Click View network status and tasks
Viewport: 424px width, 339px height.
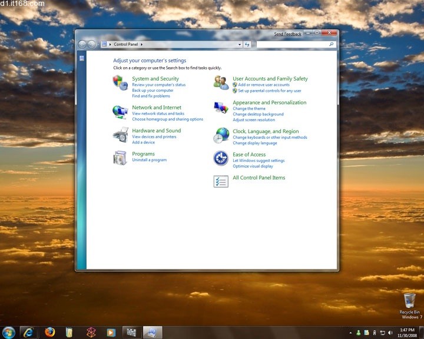[158, 114]
